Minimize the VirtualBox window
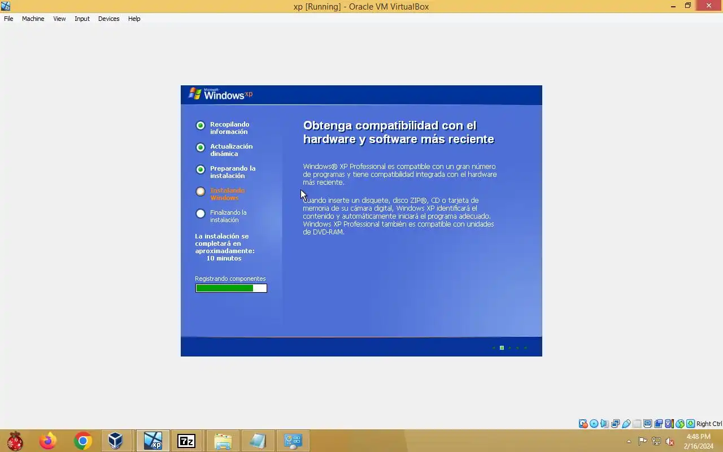Viewport: 723px width, 452px height. (673, 6)
